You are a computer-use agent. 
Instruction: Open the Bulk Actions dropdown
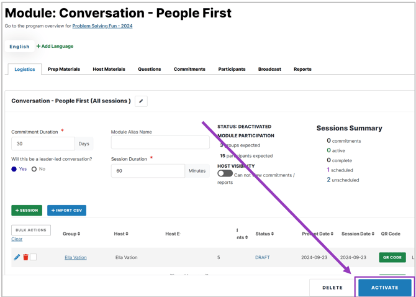(31, 230)
